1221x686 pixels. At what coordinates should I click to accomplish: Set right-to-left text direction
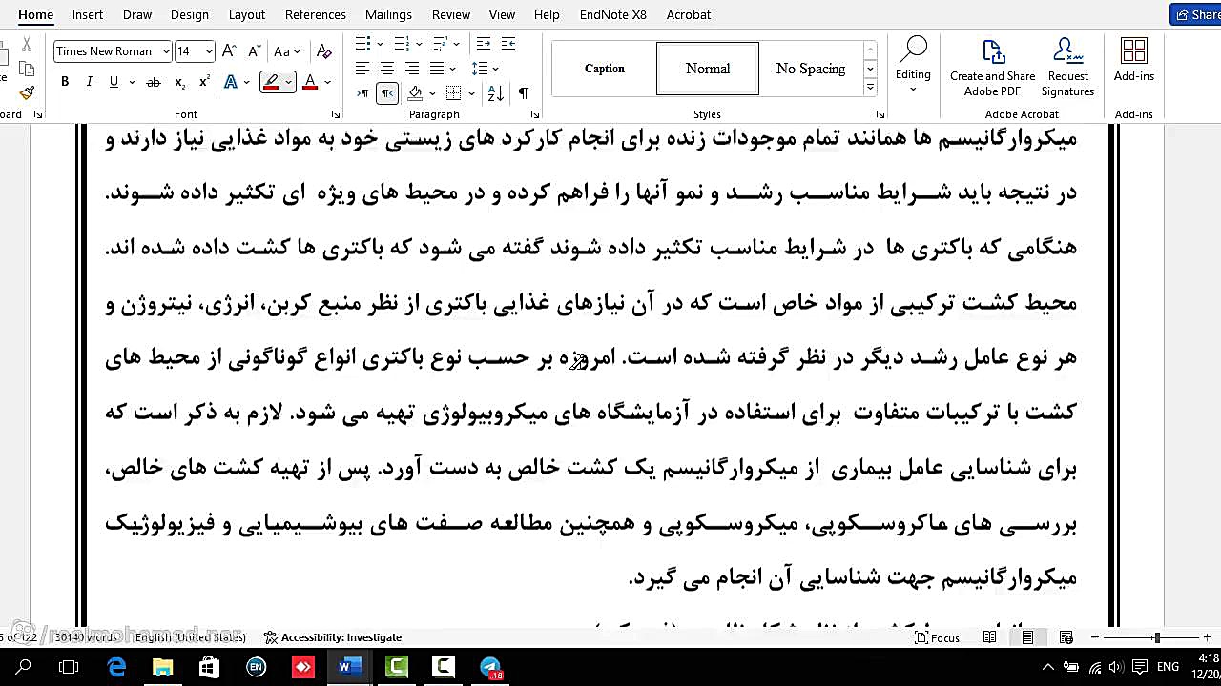[387, 93]
